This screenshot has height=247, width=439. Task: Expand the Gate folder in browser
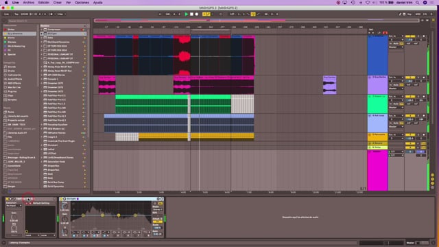pos(42,38)
